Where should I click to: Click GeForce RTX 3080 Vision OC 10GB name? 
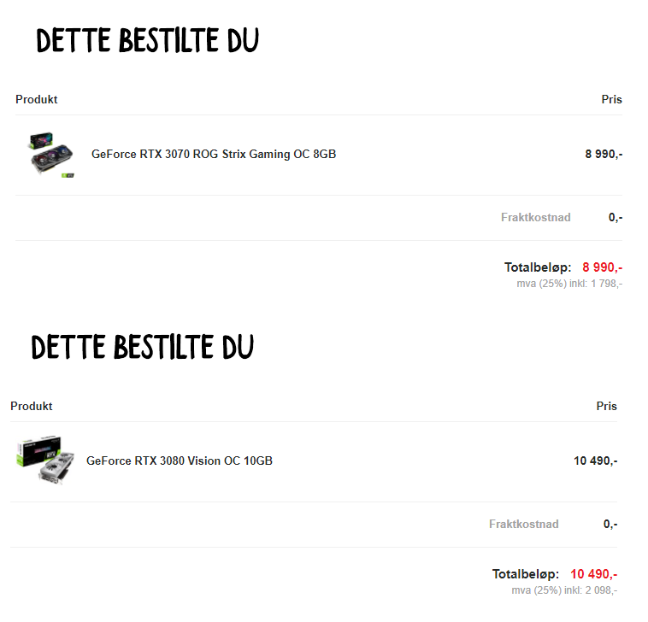(180, 461)
